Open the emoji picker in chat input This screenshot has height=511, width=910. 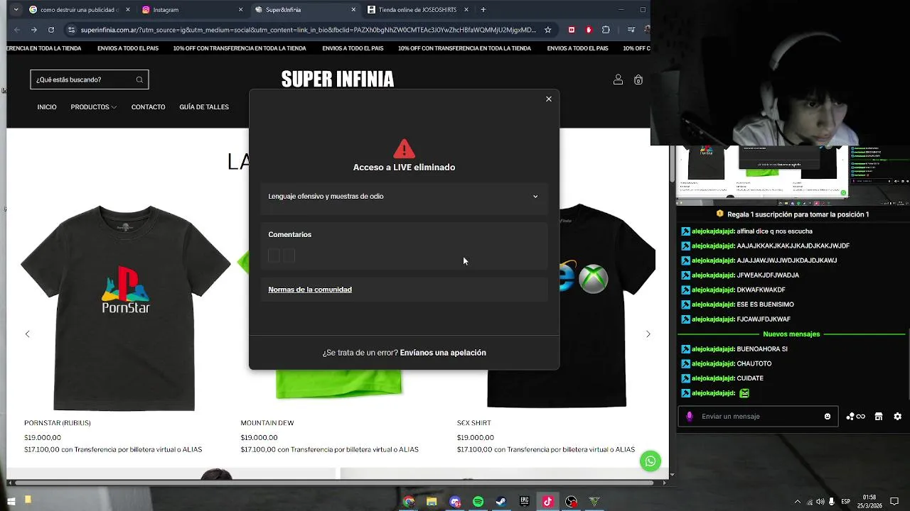click(828, 417)
